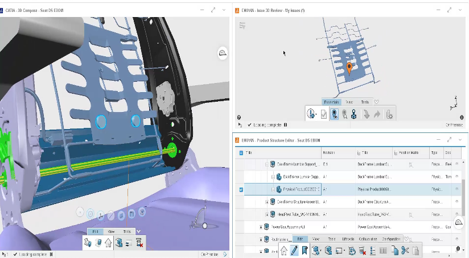This screenshot has height=258, width=469.
Task: Uncheck the Physical Product00050 row checkbox
Action: tap(241, 190)
